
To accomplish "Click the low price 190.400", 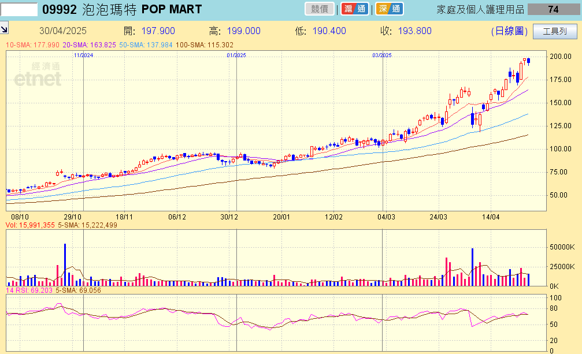I will click(x=329, y=31).
